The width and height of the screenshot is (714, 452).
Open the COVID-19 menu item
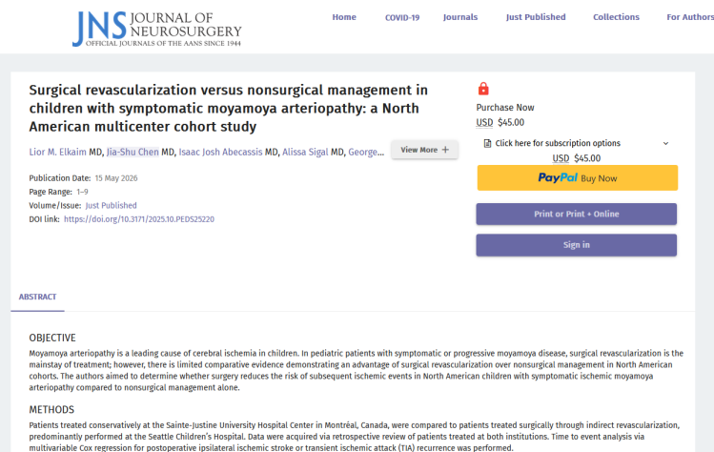pyautogui.click(x=402, y=17)
